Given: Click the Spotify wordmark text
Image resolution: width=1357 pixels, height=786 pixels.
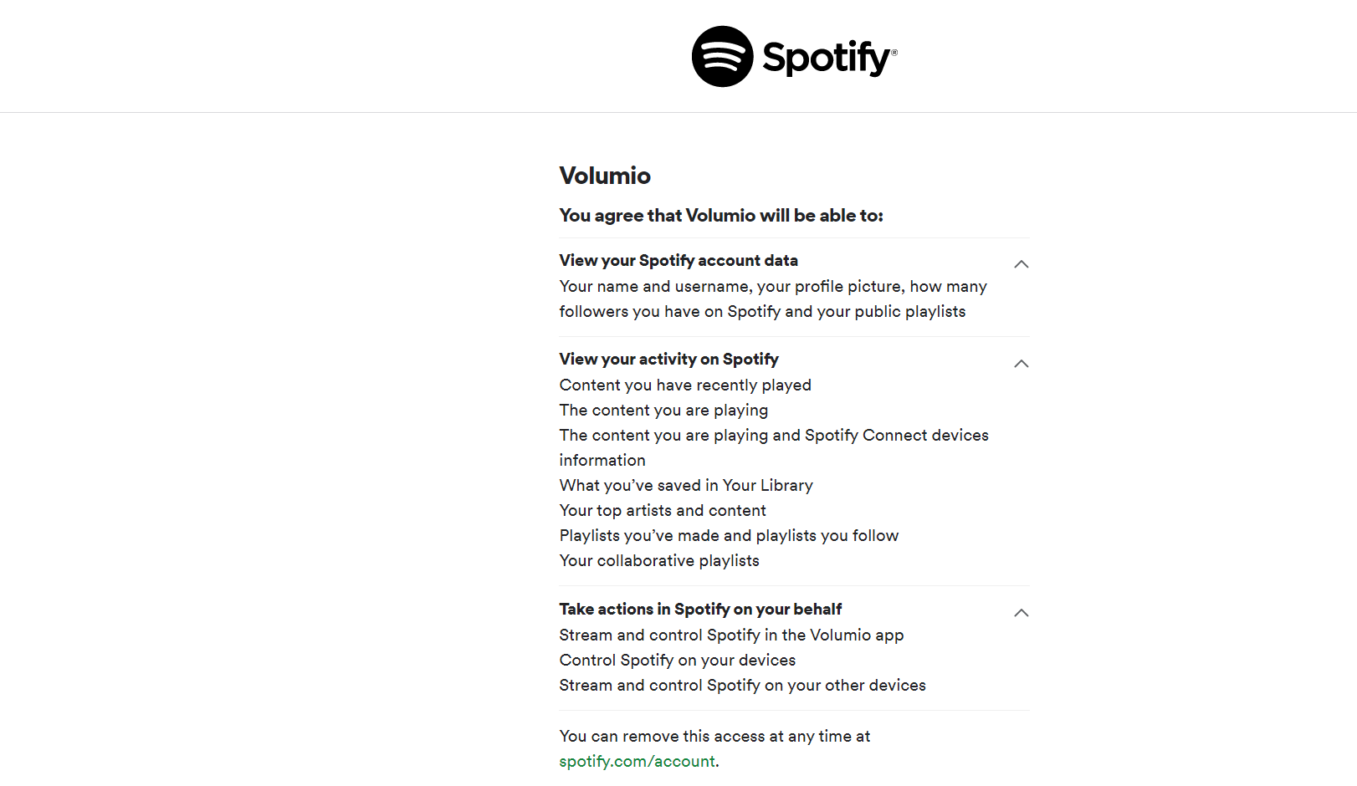Looking at the screenshot, I should [x=829, y=59].
